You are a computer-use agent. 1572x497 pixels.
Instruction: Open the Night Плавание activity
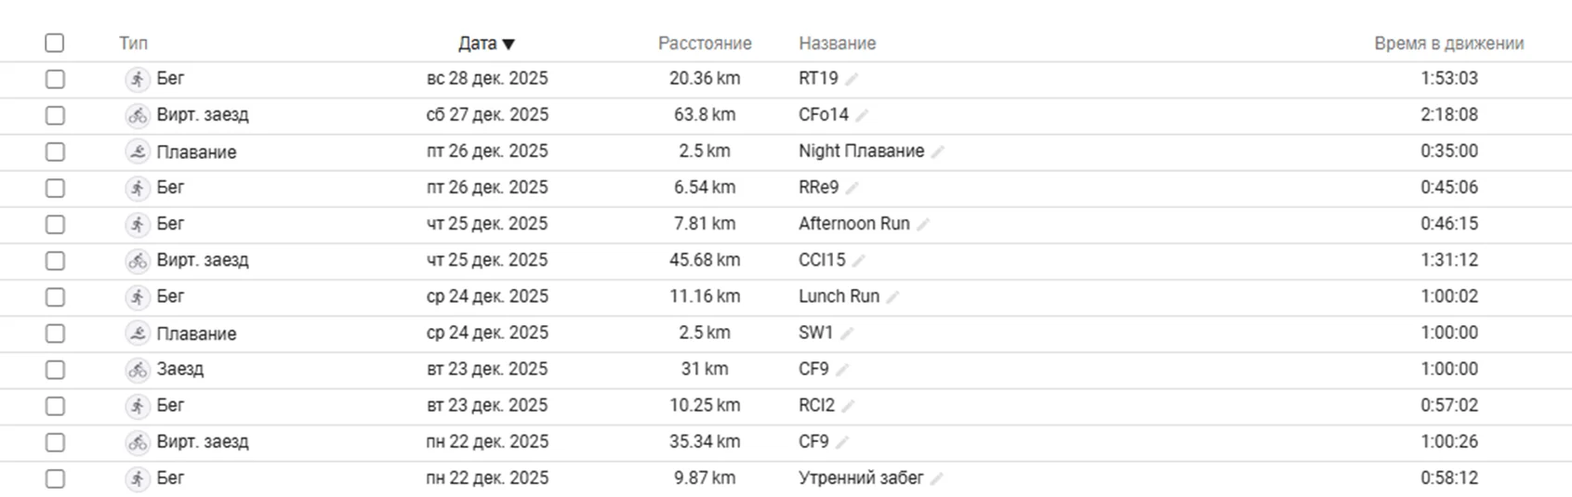click(861, 151)
